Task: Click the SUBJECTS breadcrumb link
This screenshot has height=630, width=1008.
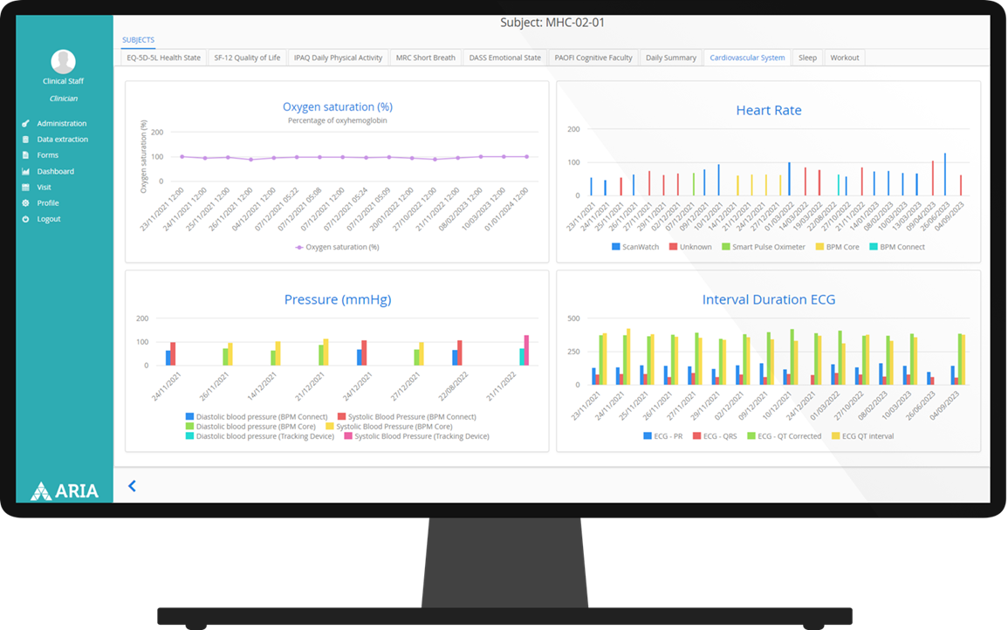Action: [138, 40]
